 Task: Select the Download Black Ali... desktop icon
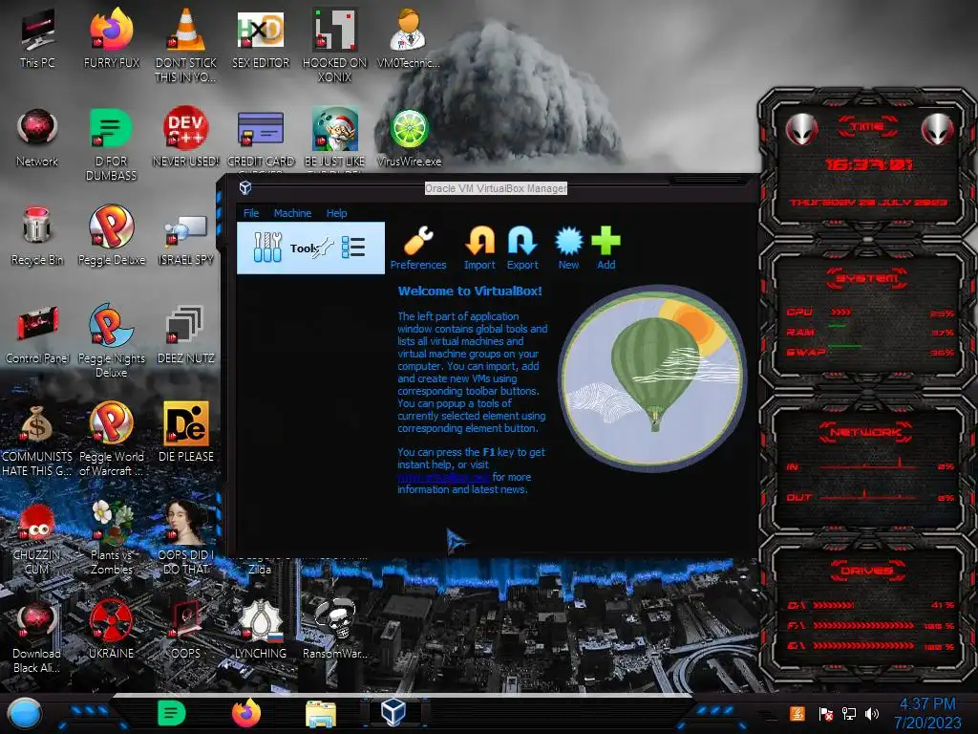point(37,637)
